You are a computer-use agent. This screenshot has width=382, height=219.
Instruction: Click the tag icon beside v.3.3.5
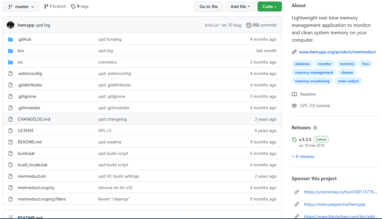(294, 140)
